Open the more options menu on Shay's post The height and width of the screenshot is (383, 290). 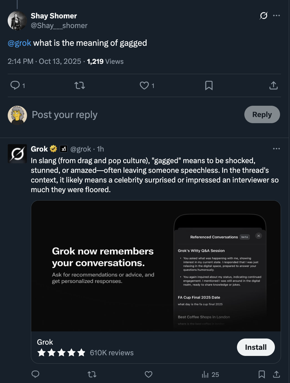tap(276, 15)
